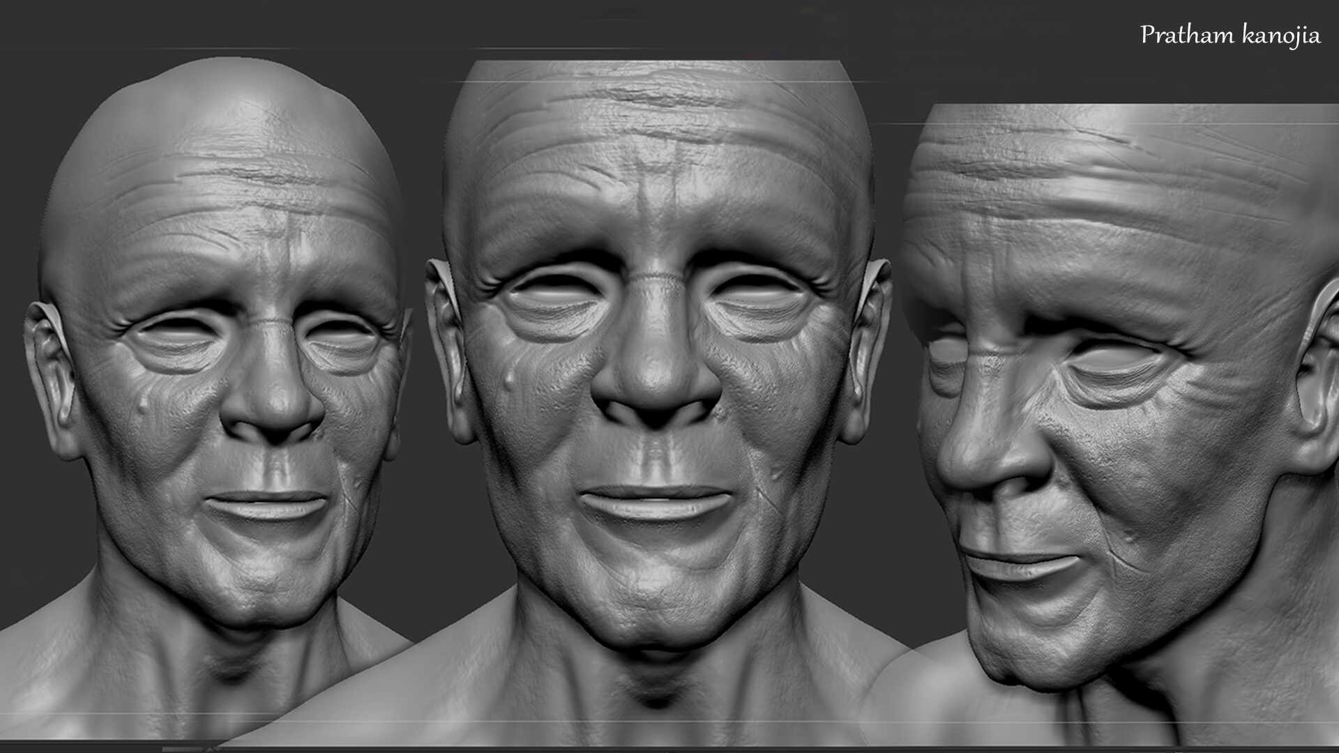The image size is (1339, 753).
Task: Click the center head's left-side ear
Action: coord(446,349)
